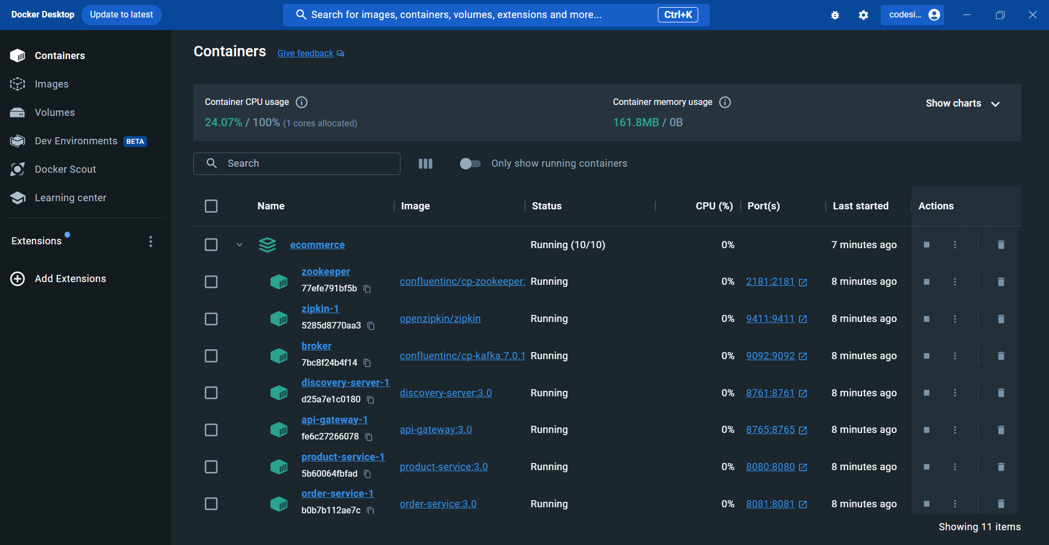Click Add Extensions
This screenshot has height=545, width=1049.
coord(58,279)
